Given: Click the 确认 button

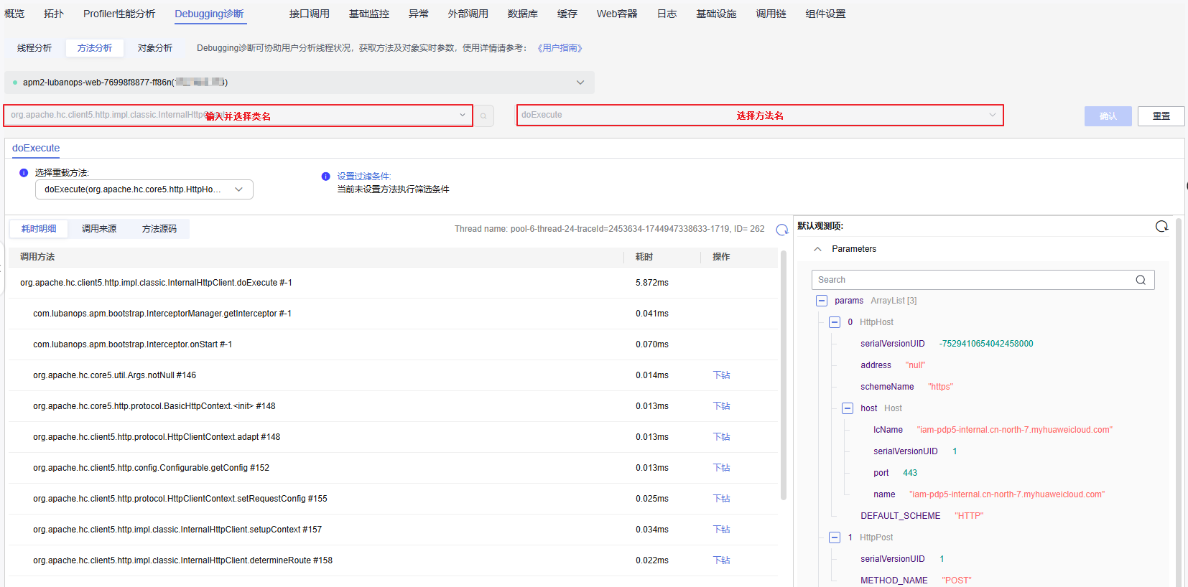Looking at the screenshot, I should click(1108, 116).
